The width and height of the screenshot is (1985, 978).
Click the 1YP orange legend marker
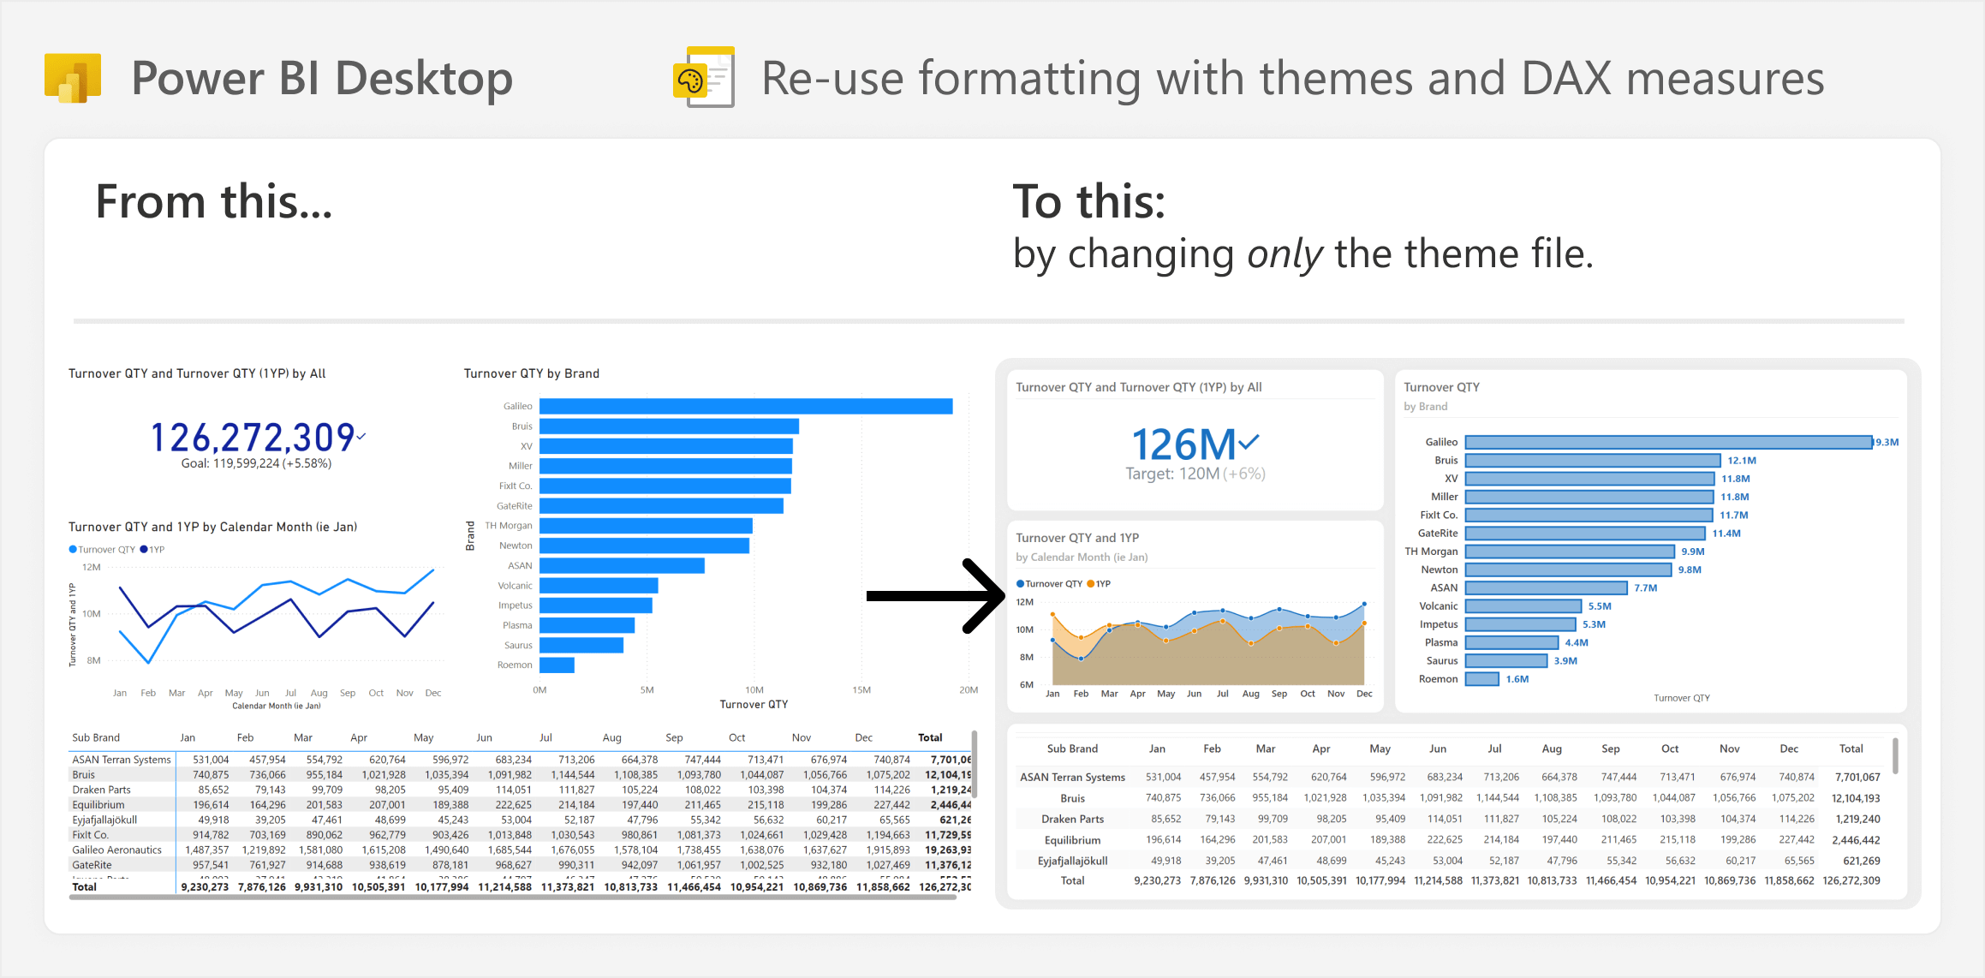tap(1091, 584)
